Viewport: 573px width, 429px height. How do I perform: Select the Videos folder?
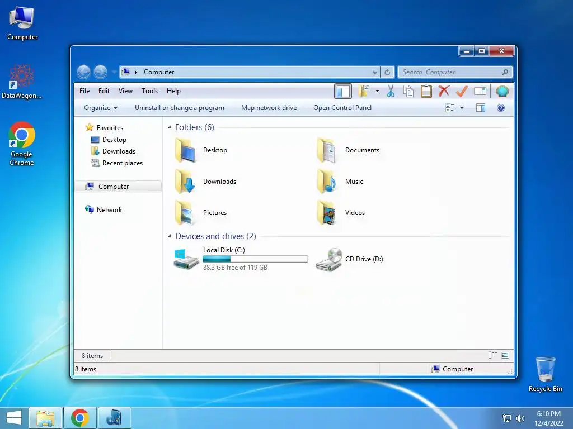pyautogui.click(x=341, y=213)
